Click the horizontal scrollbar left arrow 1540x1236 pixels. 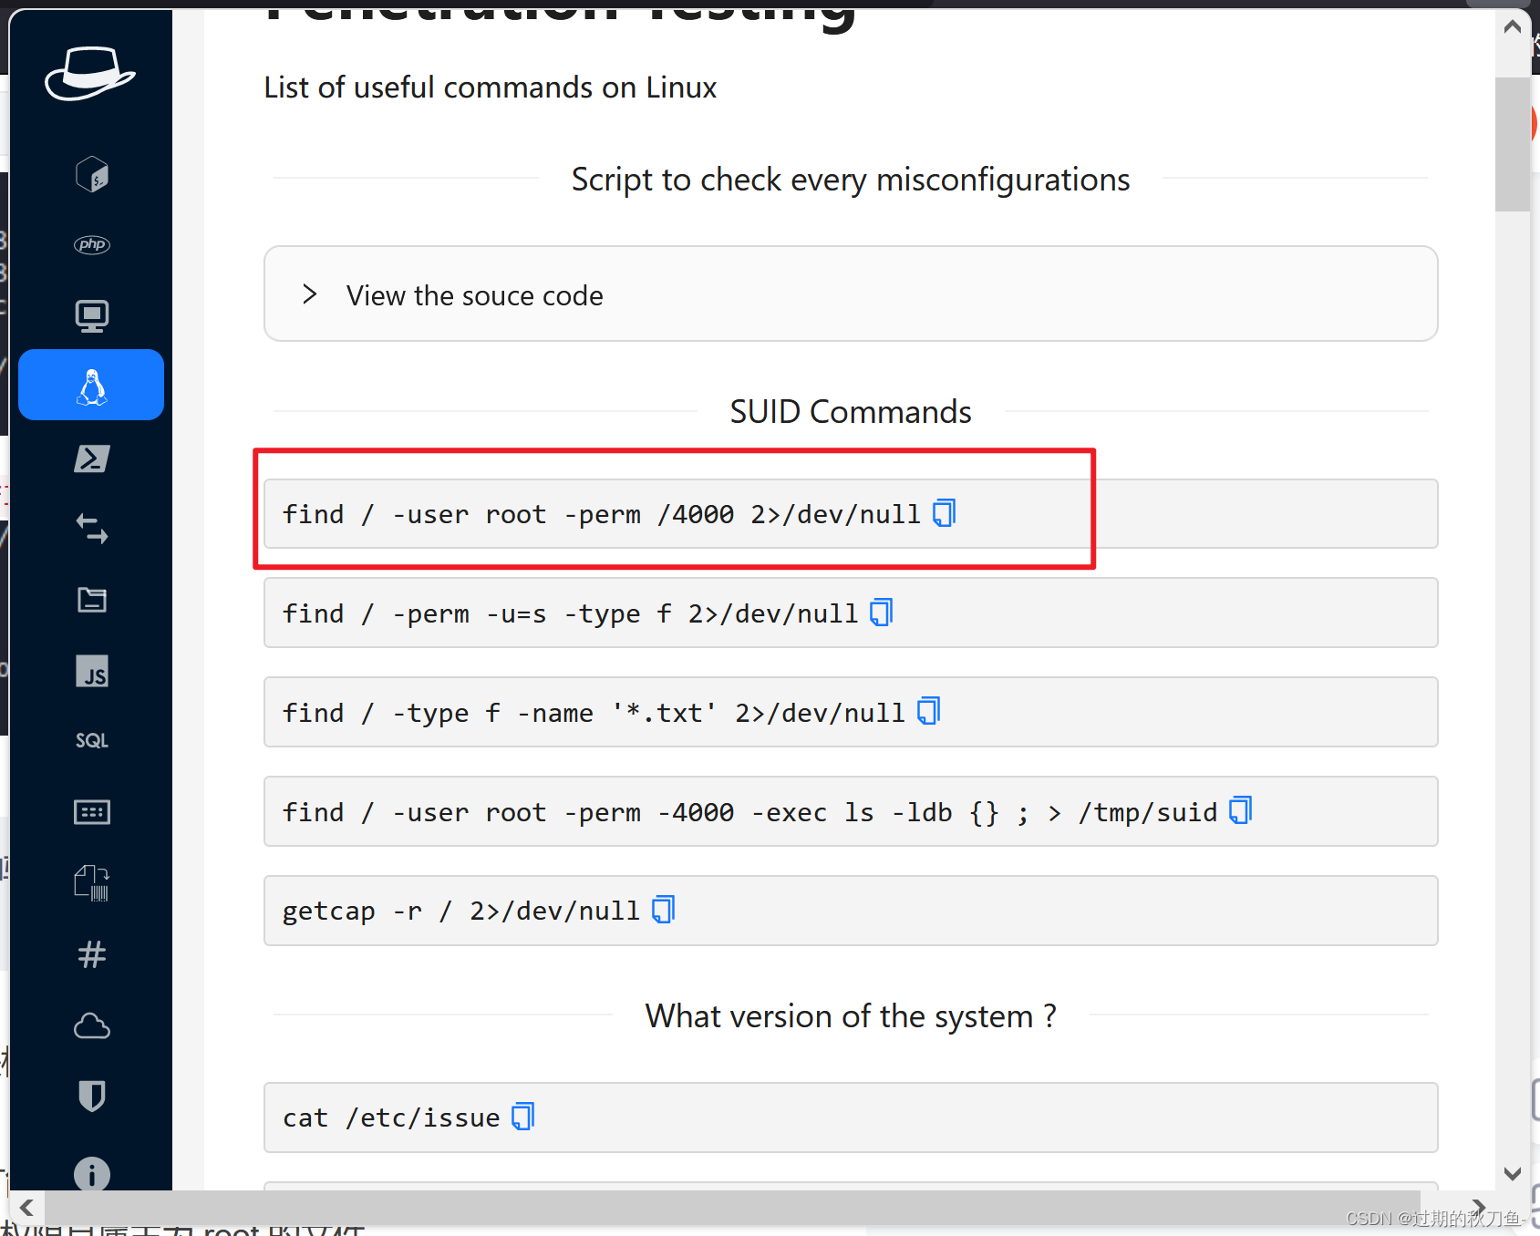27,1208
